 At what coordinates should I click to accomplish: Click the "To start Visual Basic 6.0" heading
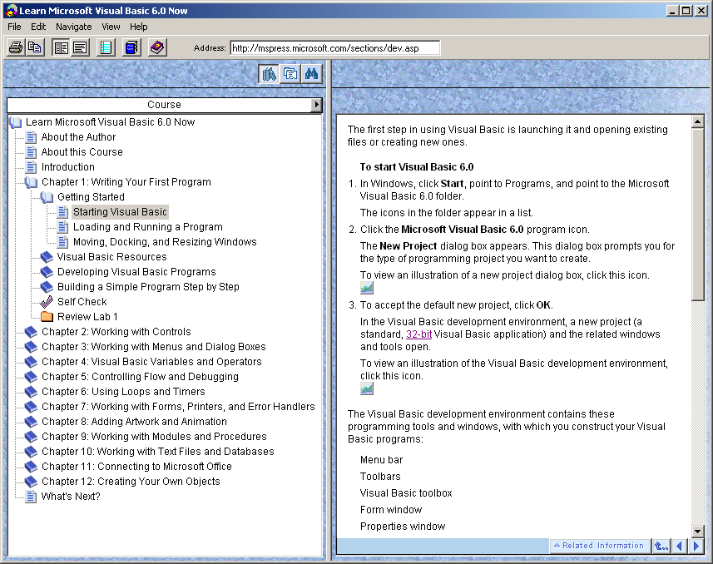pyautogui.click(x=417, y=167)
